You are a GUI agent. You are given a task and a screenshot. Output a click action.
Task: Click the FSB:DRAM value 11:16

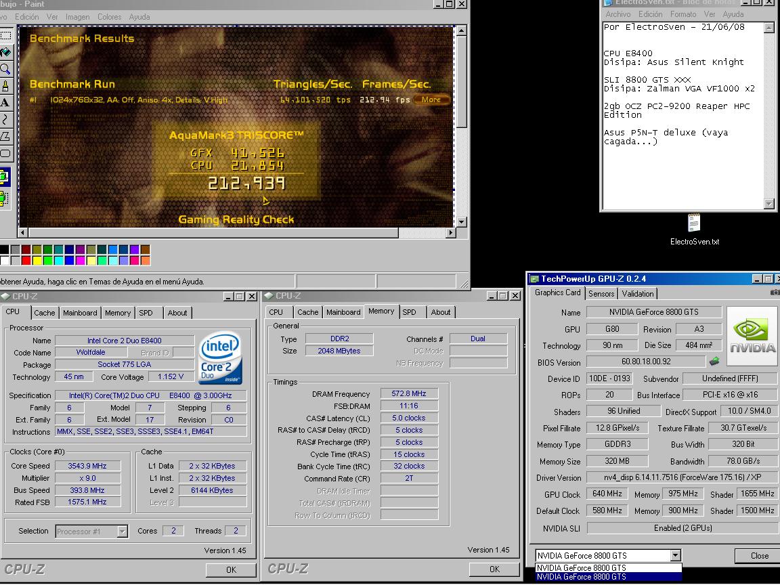pos(409,406)
